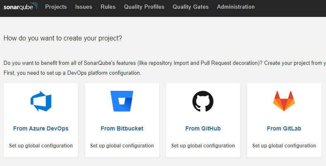
Task: Open the Projects menu
Action: pos(56,7)
